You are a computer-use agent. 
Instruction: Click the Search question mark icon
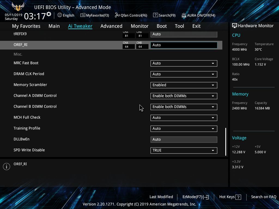click(155, 15)
